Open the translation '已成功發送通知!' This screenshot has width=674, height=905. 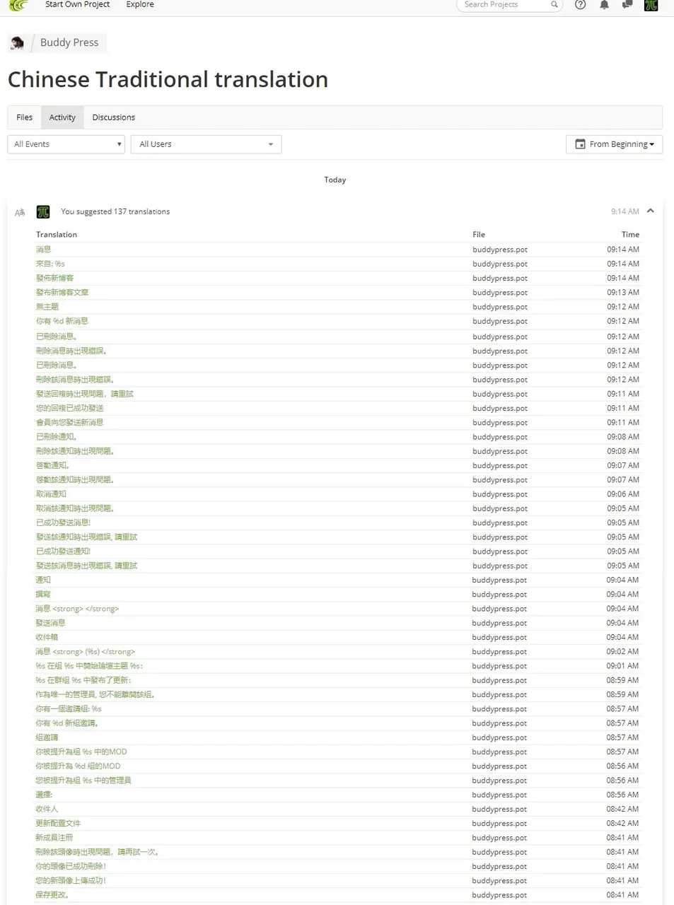64,551
